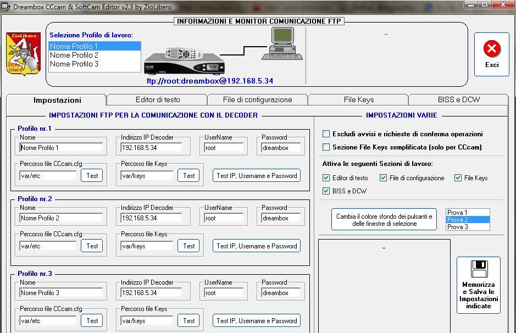
Task: Click UserName field of Profilo nr.2
Action: 224,218
